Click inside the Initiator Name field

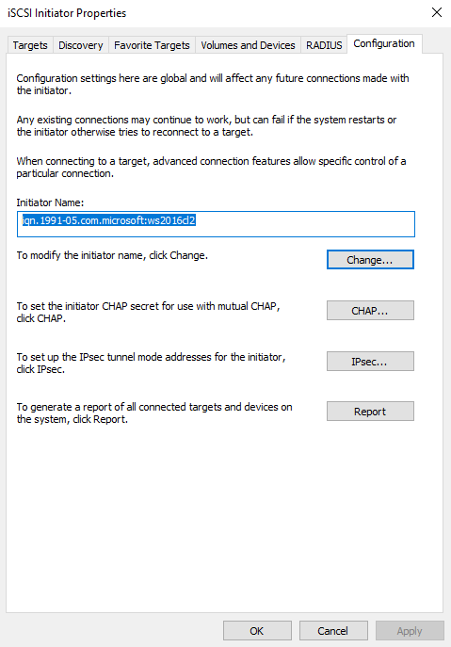tap(216, 224)
